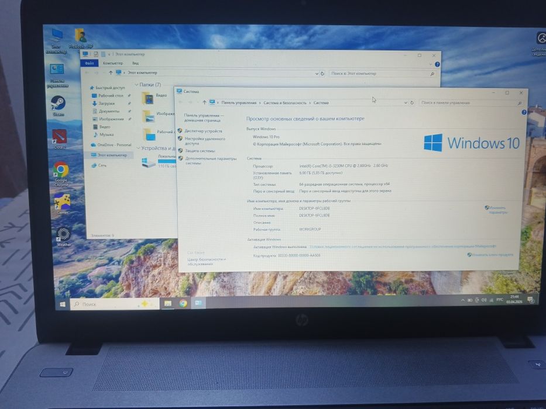The width and height of the screenshot is (546, 409).
Task: Open the Steam desktop shortcut
Action: pyautogui.click(x=58, y=106)
